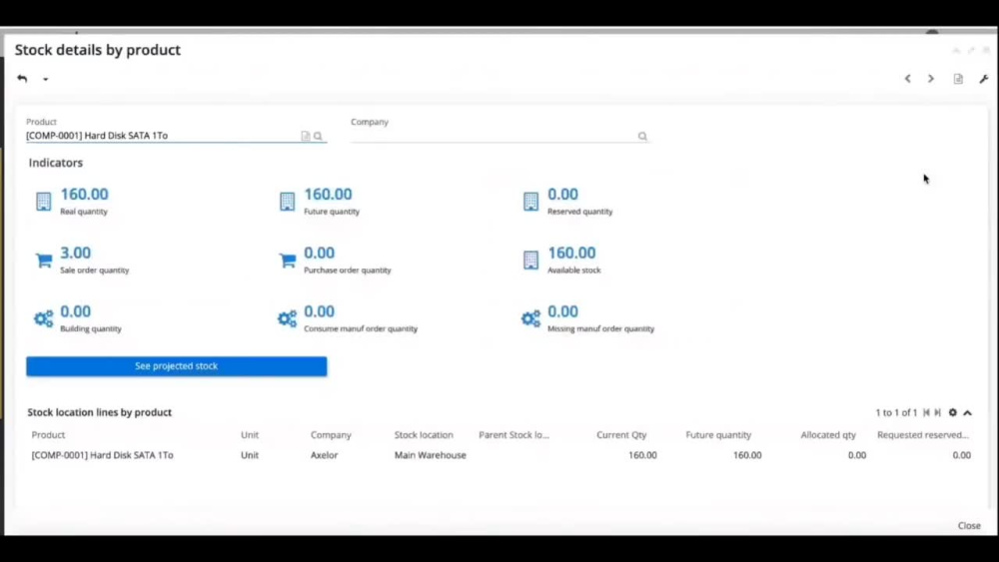
Task: Click the Building quantity gears icon
Action: 43,318
